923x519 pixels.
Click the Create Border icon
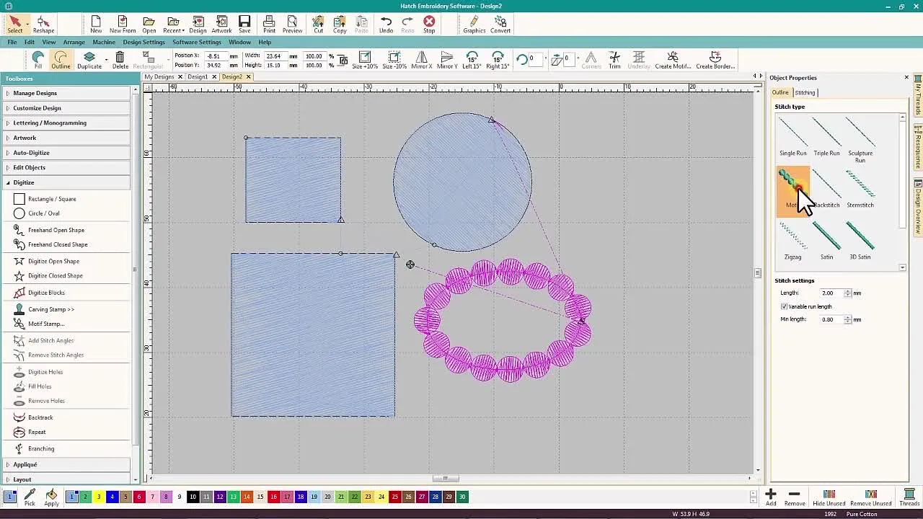click(715, 60)
